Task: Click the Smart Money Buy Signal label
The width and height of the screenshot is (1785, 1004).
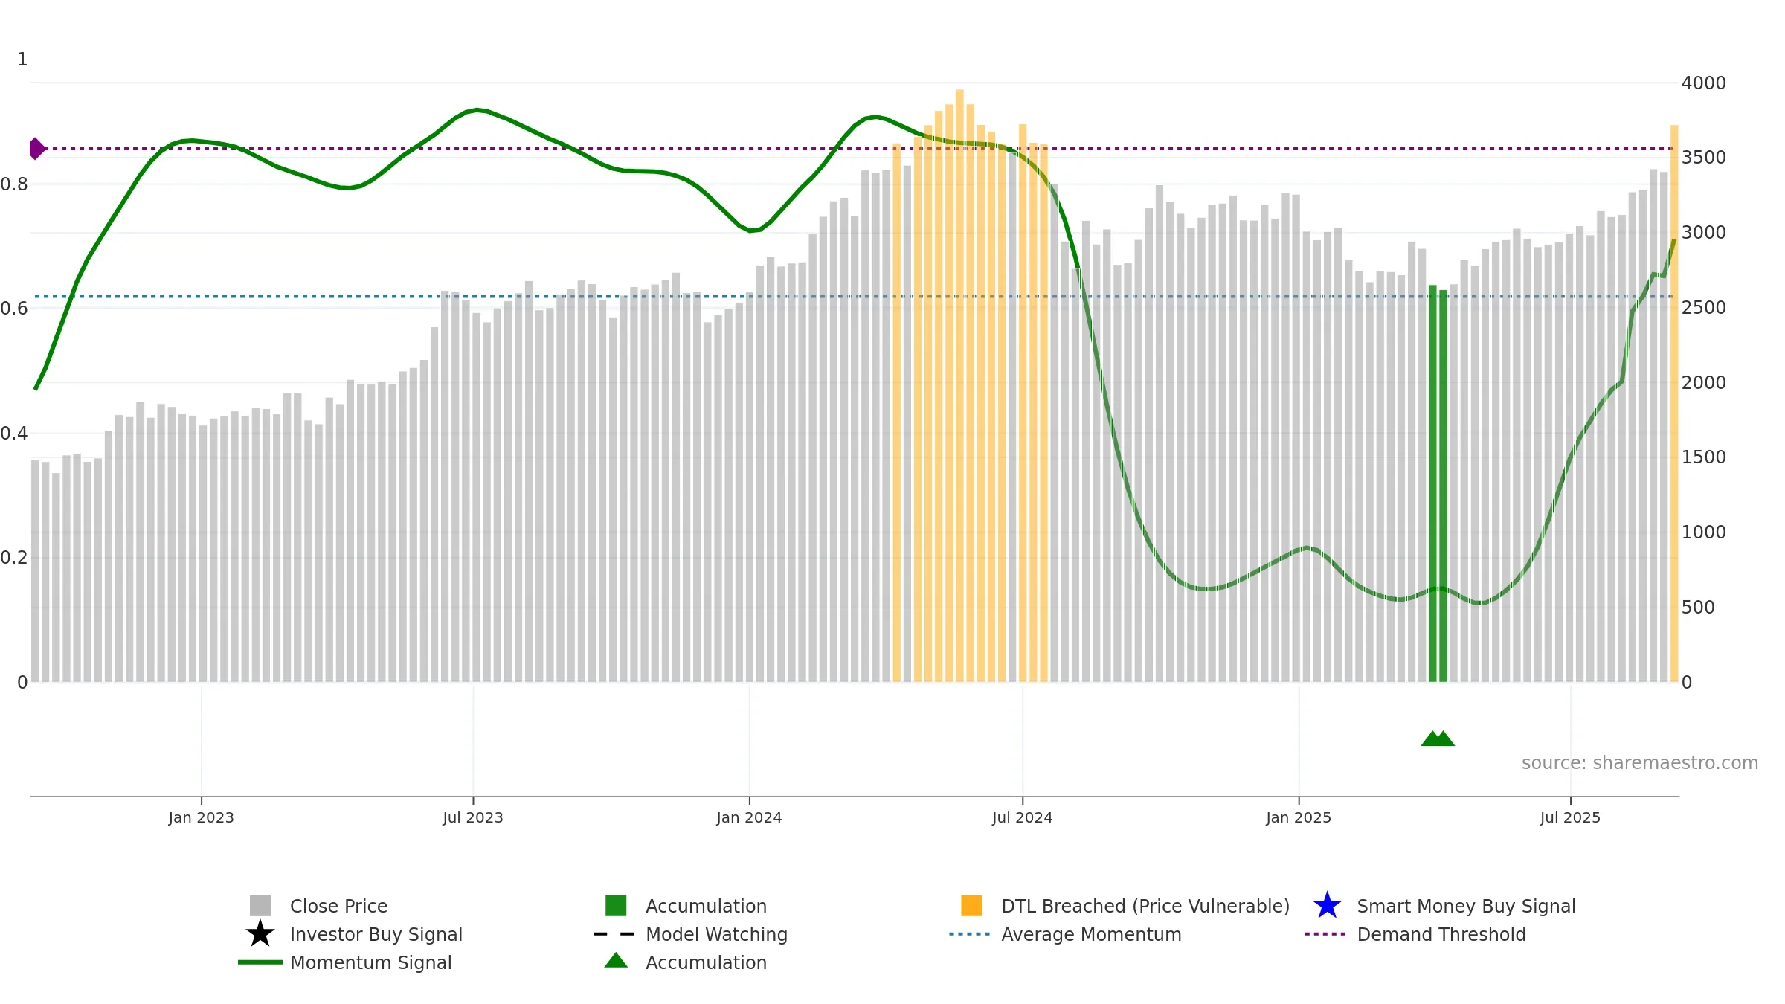Action: pos(1466,906)
